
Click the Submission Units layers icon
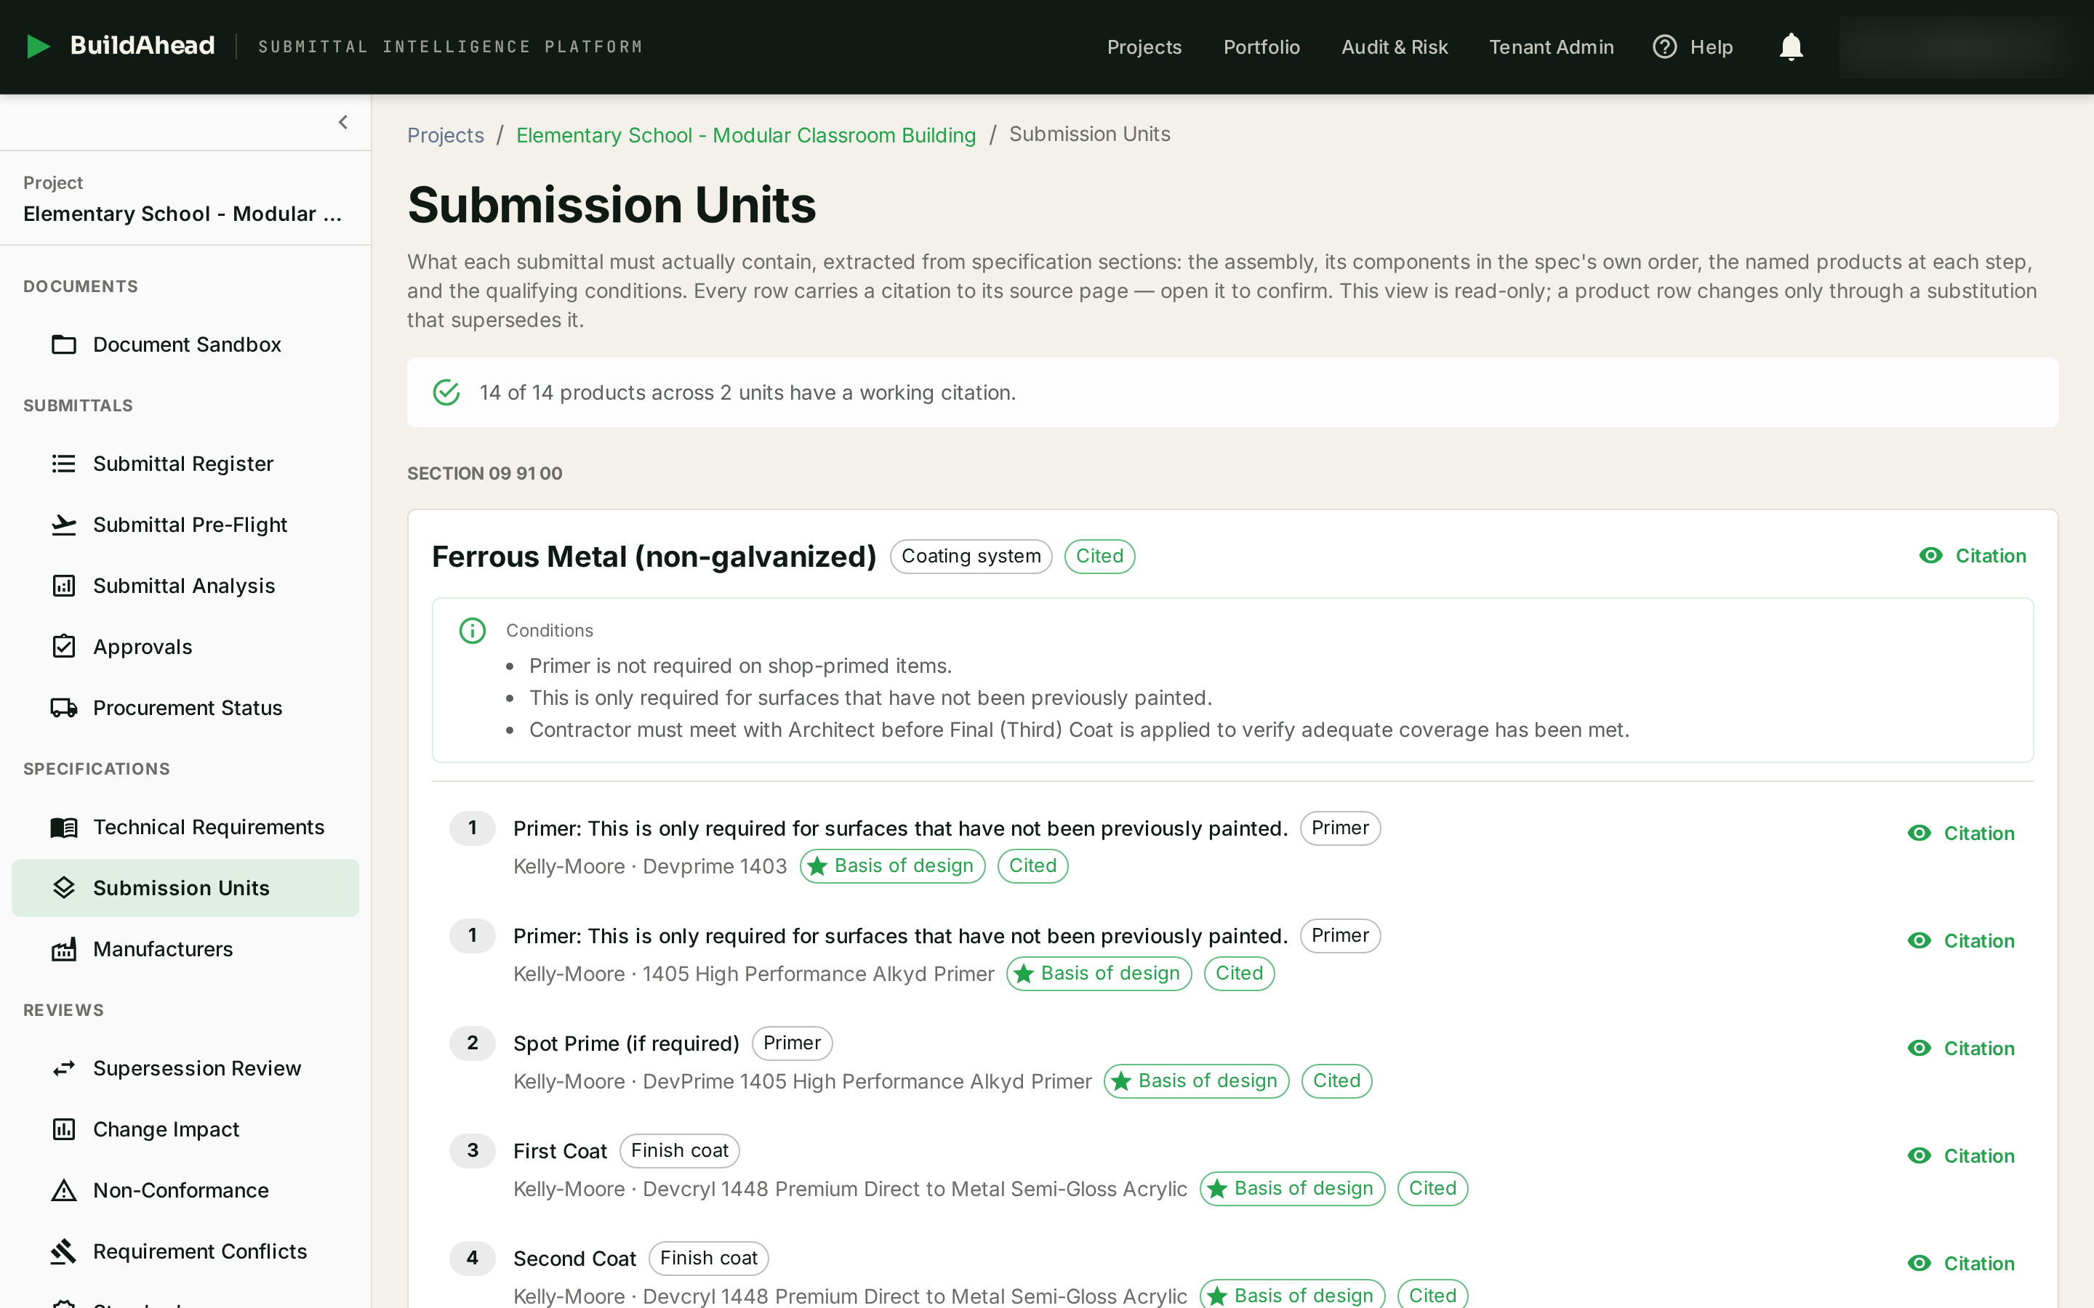tap(64, 887)
